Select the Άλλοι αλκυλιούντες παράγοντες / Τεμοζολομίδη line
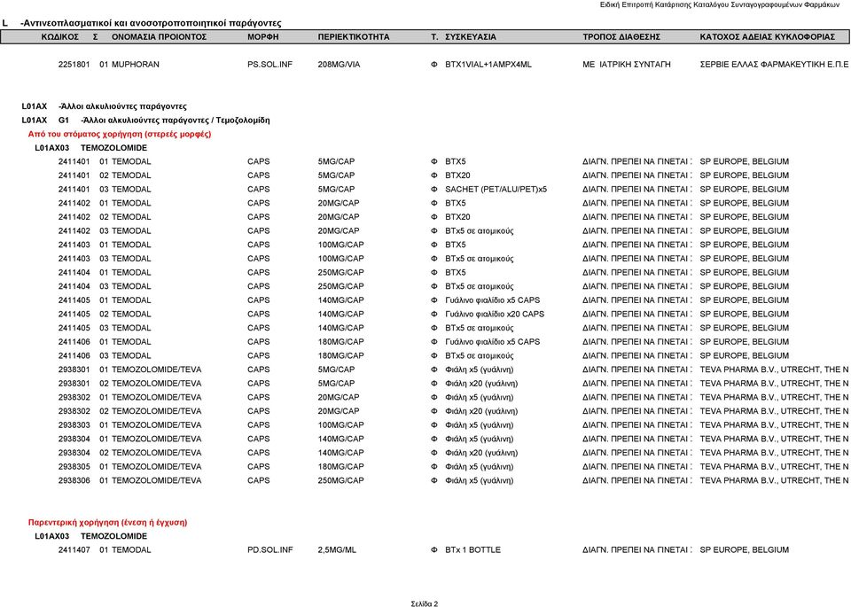Image resolution: width=851 pixels, height=607 pixels. coord(175,121)
